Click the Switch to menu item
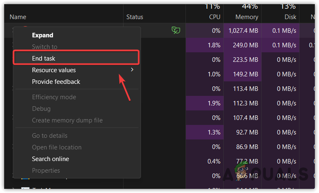 [45, 47]
